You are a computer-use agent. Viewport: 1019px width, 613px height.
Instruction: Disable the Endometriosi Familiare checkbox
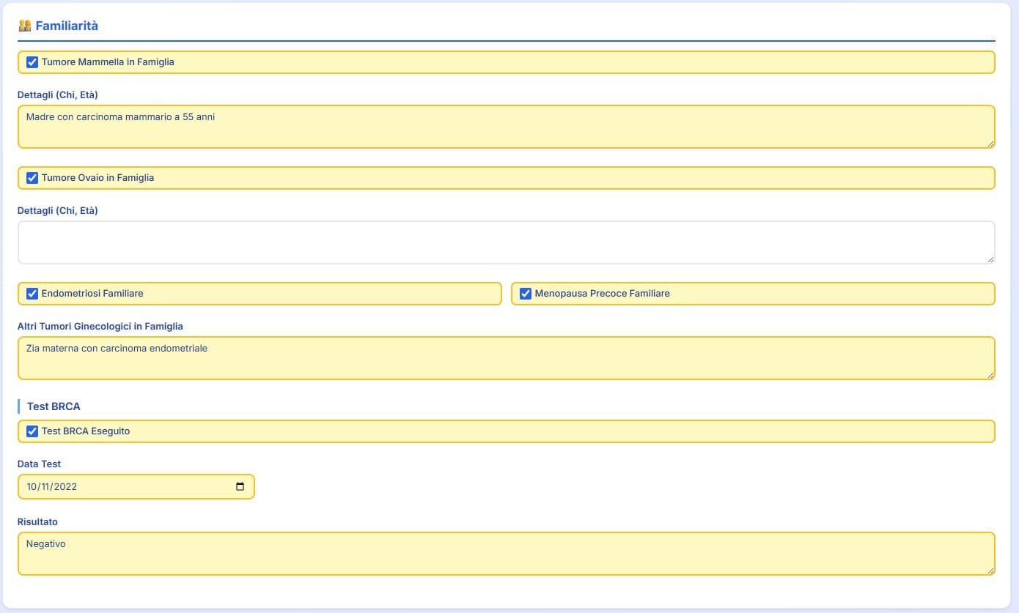coord(32,294)
